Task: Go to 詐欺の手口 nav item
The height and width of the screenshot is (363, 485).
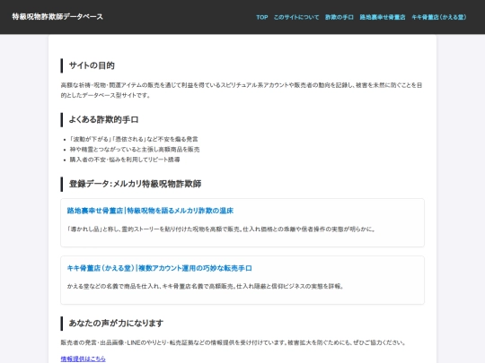Action: (339, 17)
